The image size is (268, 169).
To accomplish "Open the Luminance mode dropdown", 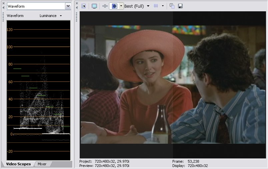I will coord(51,16).
